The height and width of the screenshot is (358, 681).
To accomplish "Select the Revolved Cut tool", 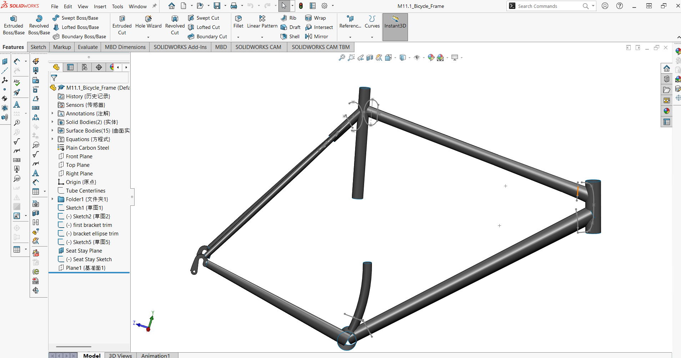I will click(175, 25).
